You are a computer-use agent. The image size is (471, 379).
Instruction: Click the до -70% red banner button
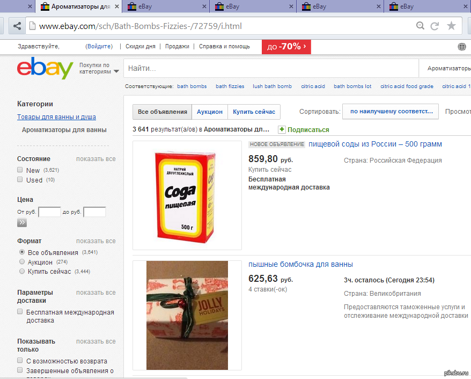click(x=286, y=47)
